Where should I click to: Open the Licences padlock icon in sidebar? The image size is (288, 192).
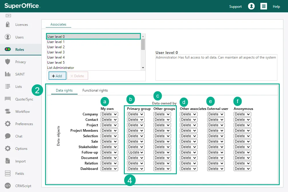8,25
